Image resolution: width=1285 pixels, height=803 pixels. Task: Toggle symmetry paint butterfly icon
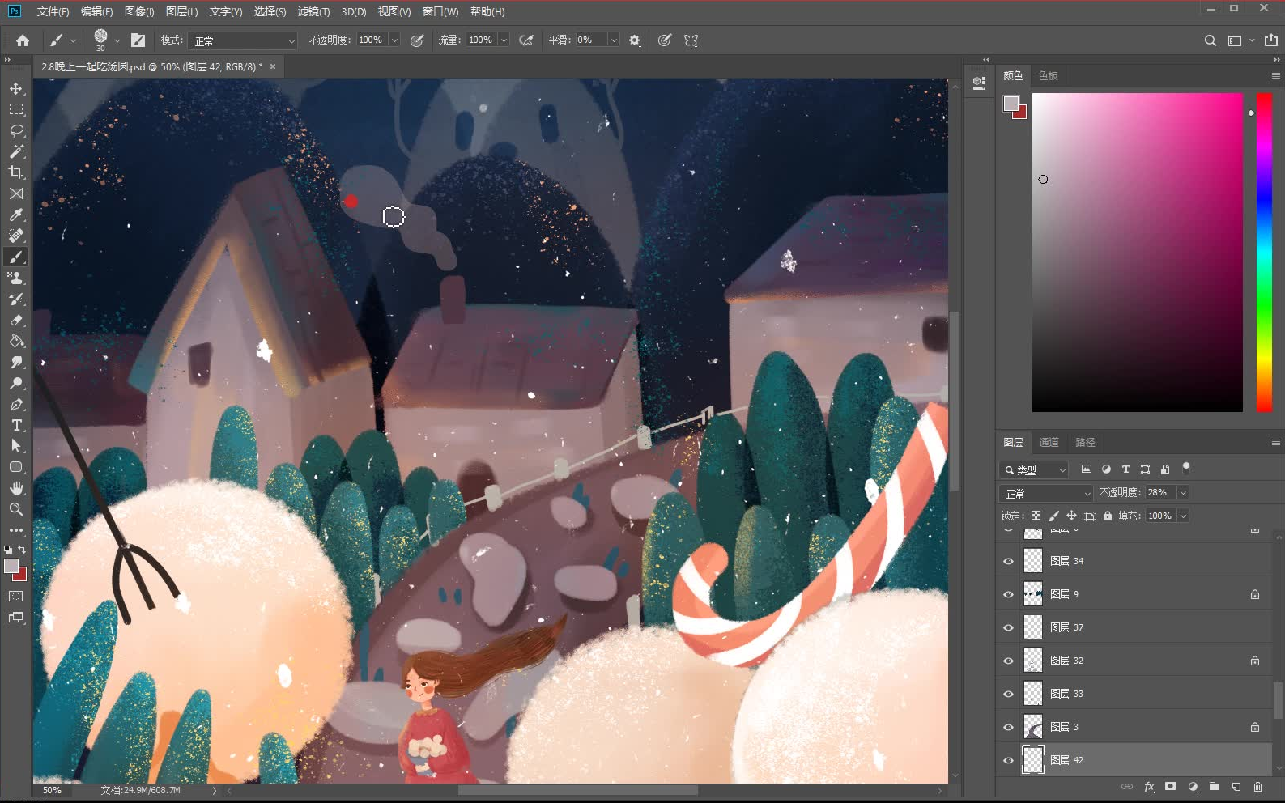691,40
